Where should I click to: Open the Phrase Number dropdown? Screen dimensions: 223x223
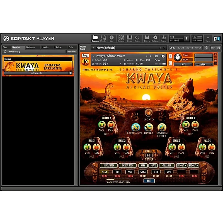149,155
